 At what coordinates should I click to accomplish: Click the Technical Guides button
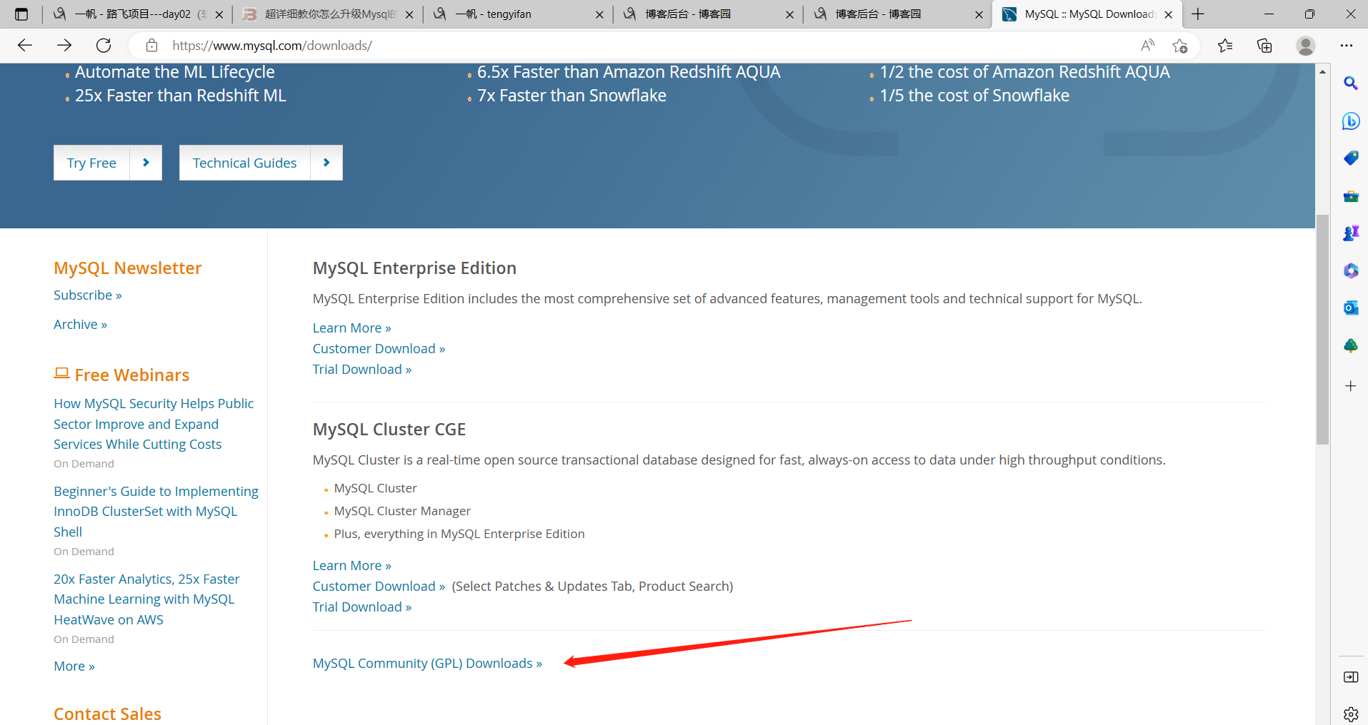click(244, 163)
